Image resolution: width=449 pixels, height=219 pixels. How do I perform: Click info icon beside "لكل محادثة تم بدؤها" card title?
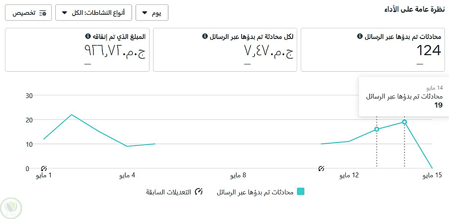pos(205,36)
